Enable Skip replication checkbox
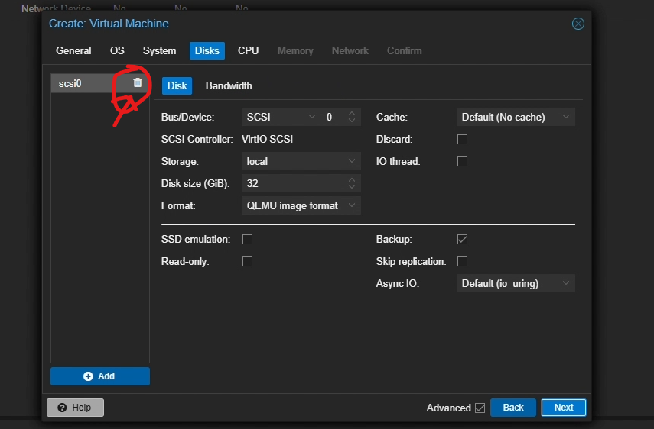The height and width of the screenshot is (429, 654). pos(462,262)
